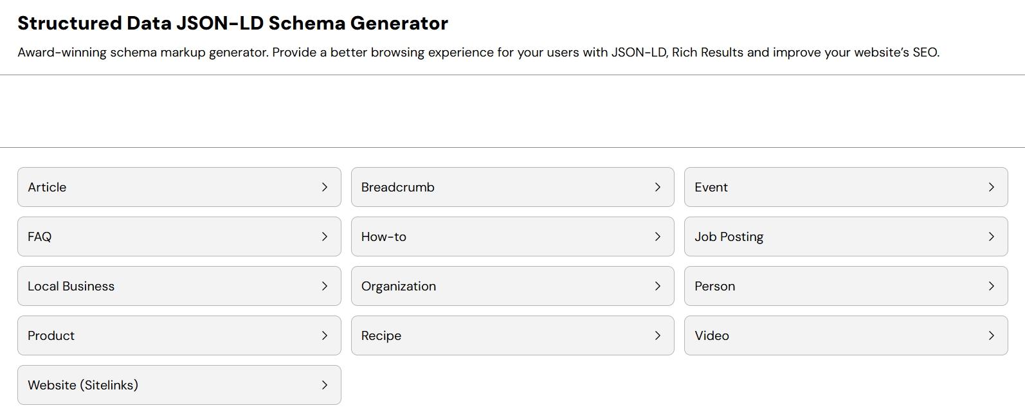Click the chevron arrow on the Article row
1025x419 pixels.
pos(325,187)
